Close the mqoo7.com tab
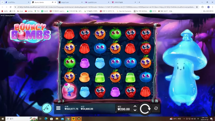This screenshot has height=121, width=215. tap(82, 2)
